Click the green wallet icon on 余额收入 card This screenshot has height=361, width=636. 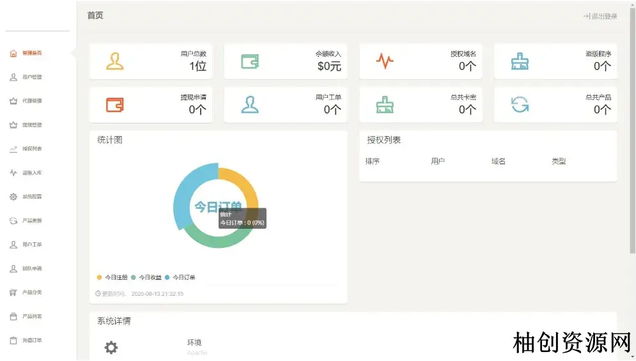click(x=249, y=61)
